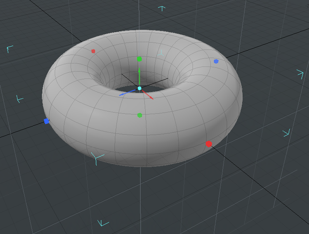Click the blue handle at torus left edge
Image resolution: width=309 pixels, height=234 pixels.
47,121
